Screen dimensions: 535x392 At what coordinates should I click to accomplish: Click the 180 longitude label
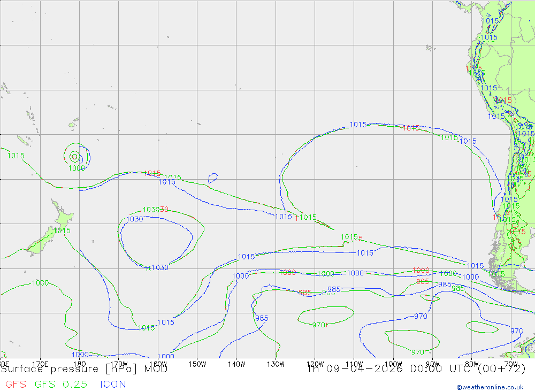80,364
